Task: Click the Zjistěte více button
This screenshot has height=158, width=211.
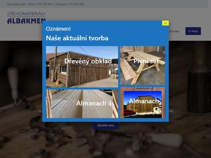Action: [105, 125]
